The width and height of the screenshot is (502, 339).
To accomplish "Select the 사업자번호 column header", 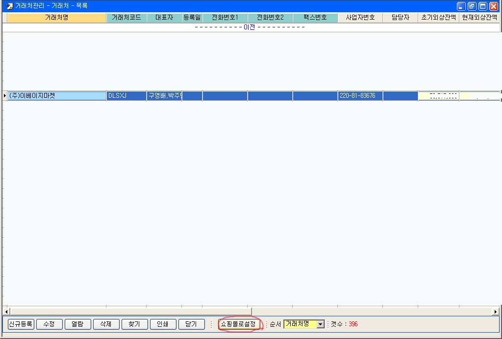I will pos(360,18).
